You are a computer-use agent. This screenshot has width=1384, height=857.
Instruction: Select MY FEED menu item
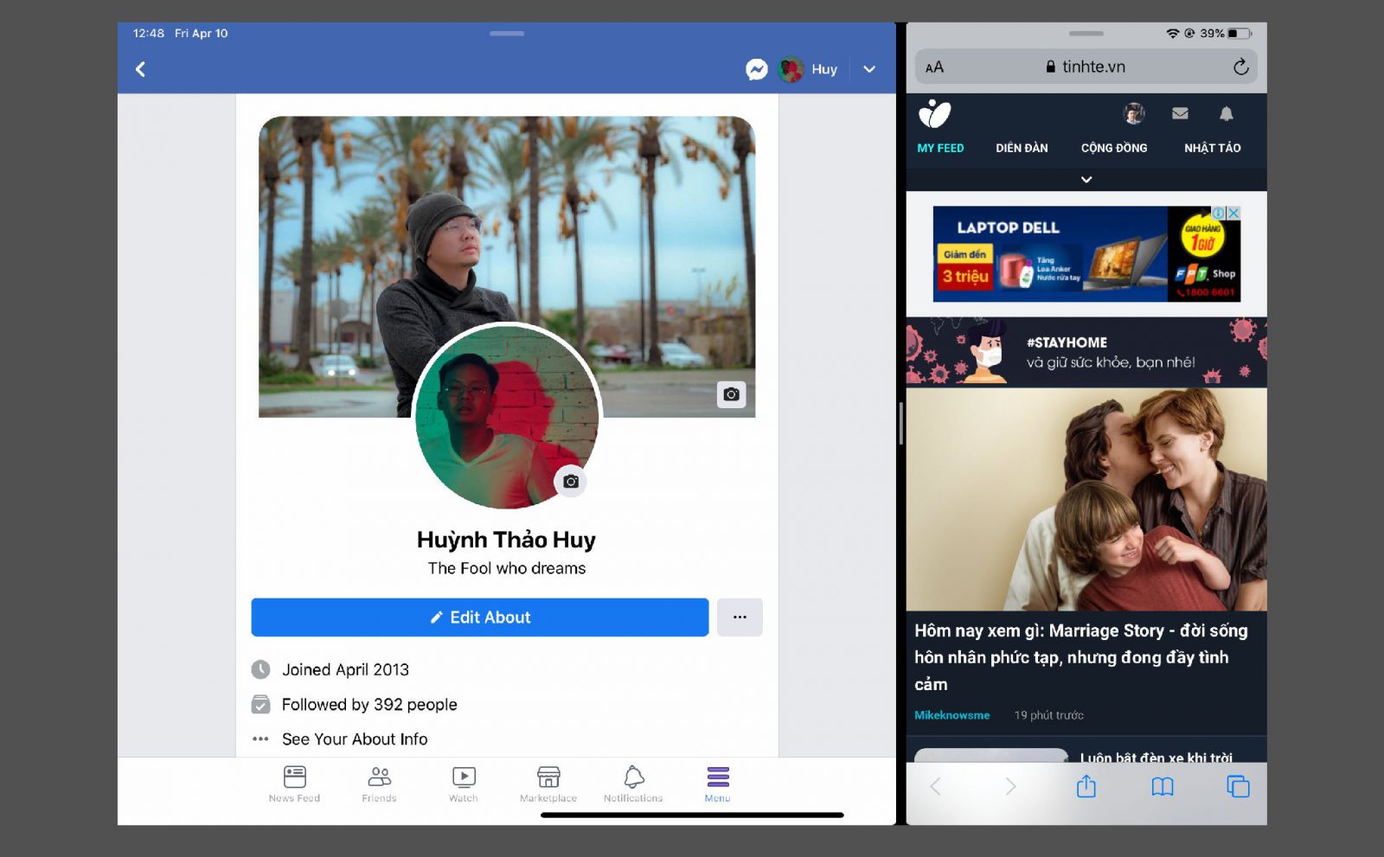(x=940, y=148)
